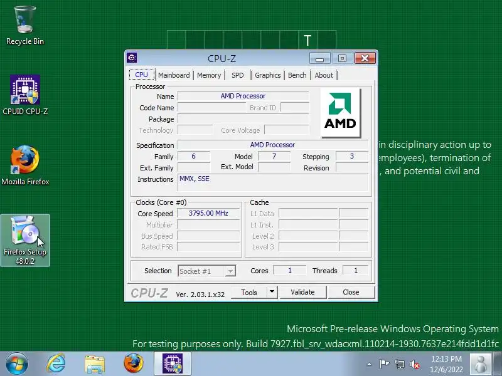This screenshot has width=502, height=376.
Task: Click the Close button in CPU-Z
Action: coord(351,292)
